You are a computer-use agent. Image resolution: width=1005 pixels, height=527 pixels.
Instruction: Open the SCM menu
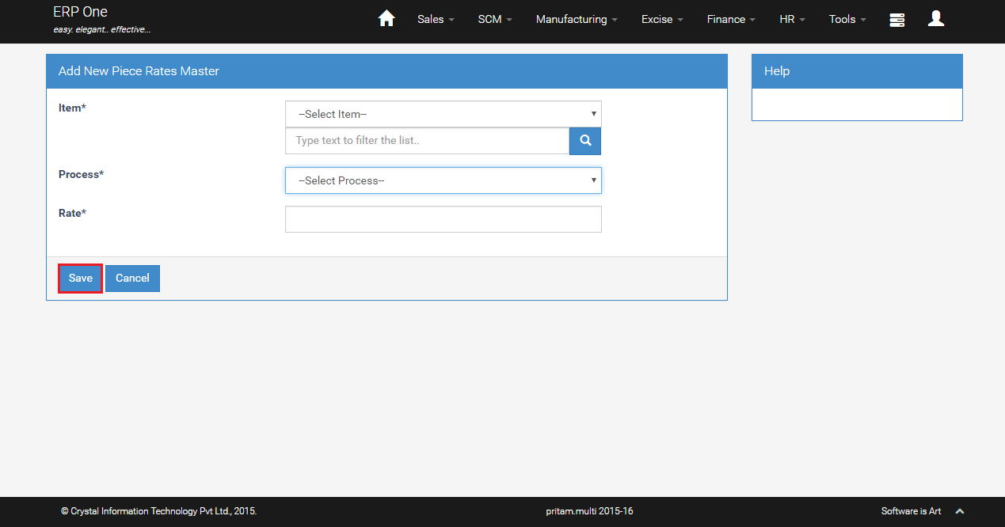pyautogui.click(x=495, y=19)
